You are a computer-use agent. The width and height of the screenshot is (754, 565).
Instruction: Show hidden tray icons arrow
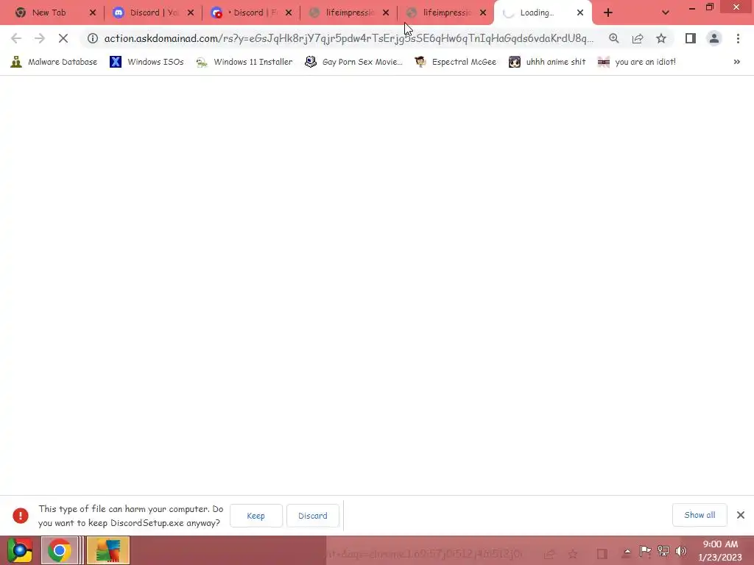click(x=627, y=551)
